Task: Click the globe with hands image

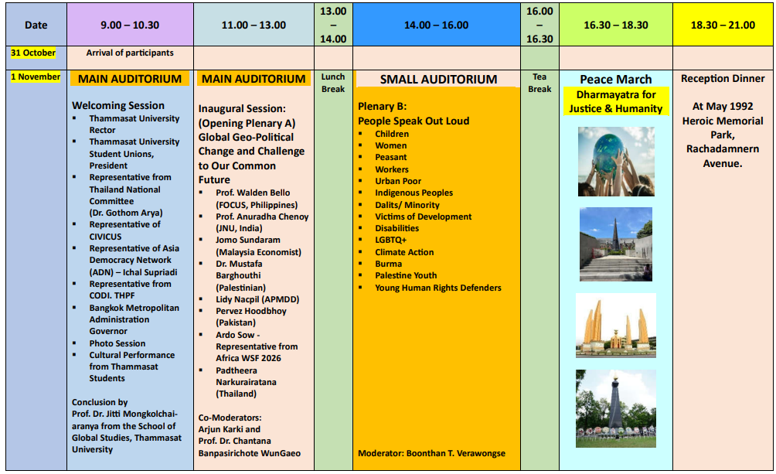Action: (616, 161)
